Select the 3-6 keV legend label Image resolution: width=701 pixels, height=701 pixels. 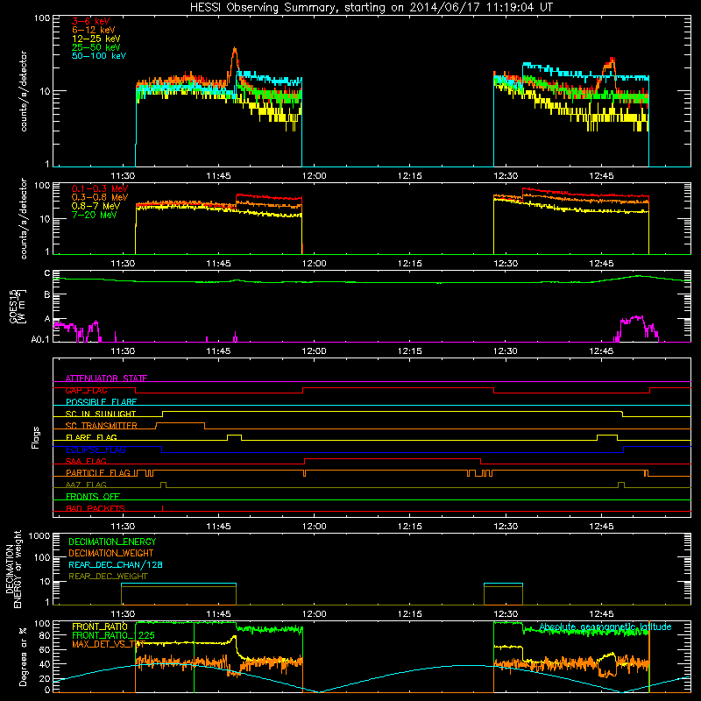(90, 21)
